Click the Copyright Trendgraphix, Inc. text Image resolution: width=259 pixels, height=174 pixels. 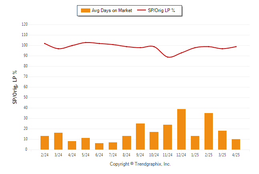pos(140,164)
